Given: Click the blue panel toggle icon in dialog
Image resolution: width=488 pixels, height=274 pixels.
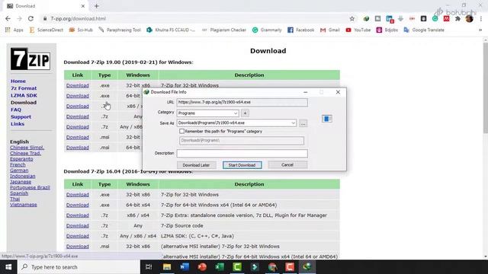Looking at the screenshot, I should pos(327,119).
